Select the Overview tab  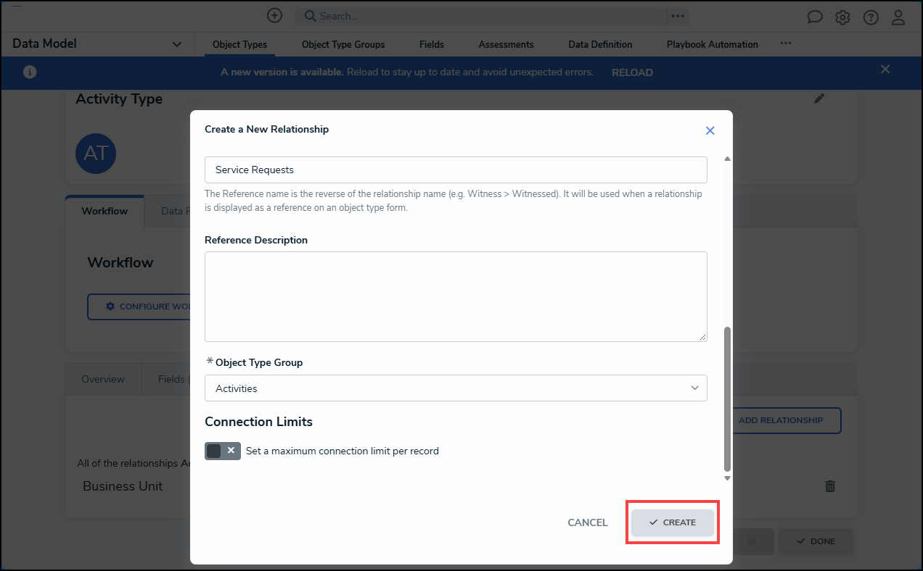click(103, 379)
